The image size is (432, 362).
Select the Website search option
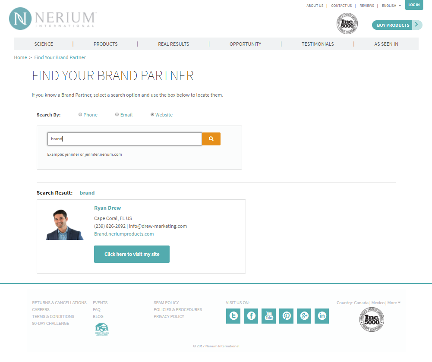pyautogui.click(x=152, y=115)
